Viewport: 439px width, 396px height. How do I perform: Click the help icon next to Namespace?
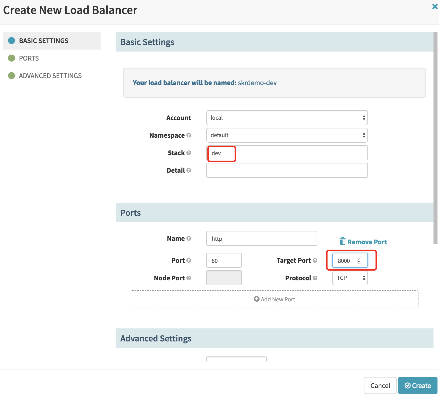click(x=189, y=135)
